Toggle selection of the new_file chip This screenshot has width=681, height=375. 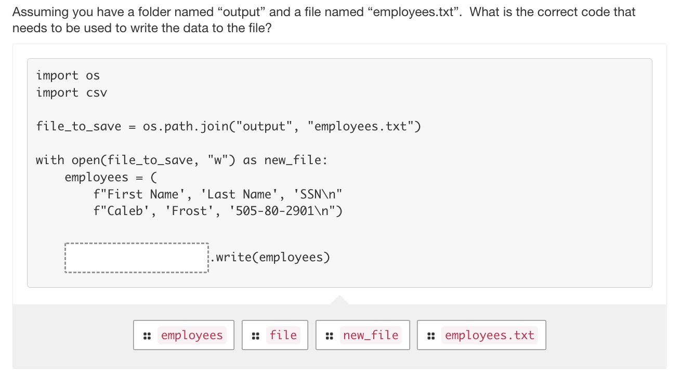362,335
